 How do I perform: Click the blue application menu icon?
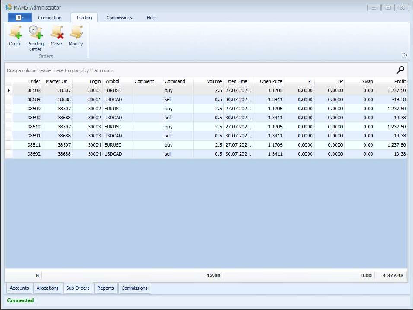coord(18,17)
